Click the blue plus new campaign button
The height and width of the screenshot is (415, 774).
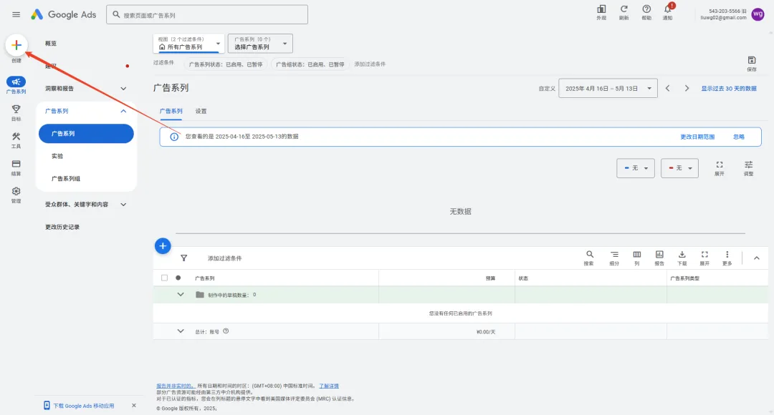[x=163, y=246]
